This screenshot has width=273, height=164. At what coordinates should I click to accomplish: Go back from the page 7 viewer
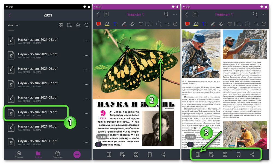tap(187, 14)
